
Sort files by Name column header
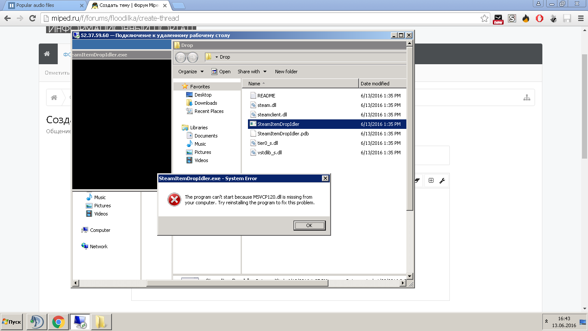[x=300, y=84]
